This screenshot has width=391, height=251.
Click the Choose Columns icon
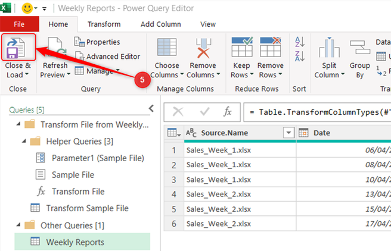[167, 47]
